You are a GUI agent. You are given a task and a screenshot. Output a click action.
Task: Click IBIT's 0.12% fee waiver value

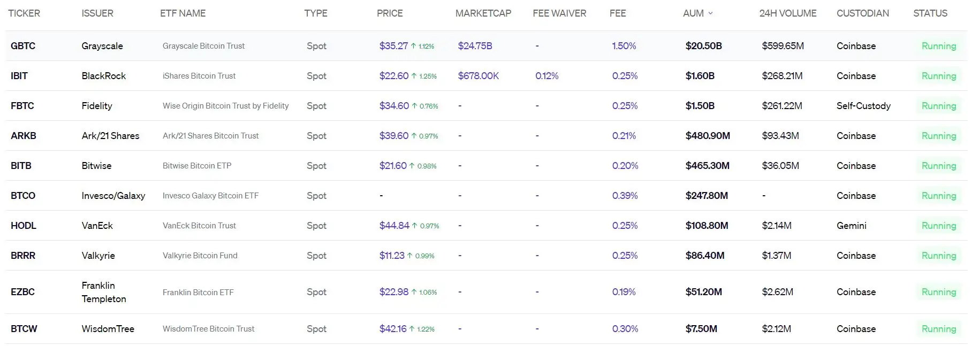click(546, 75)
